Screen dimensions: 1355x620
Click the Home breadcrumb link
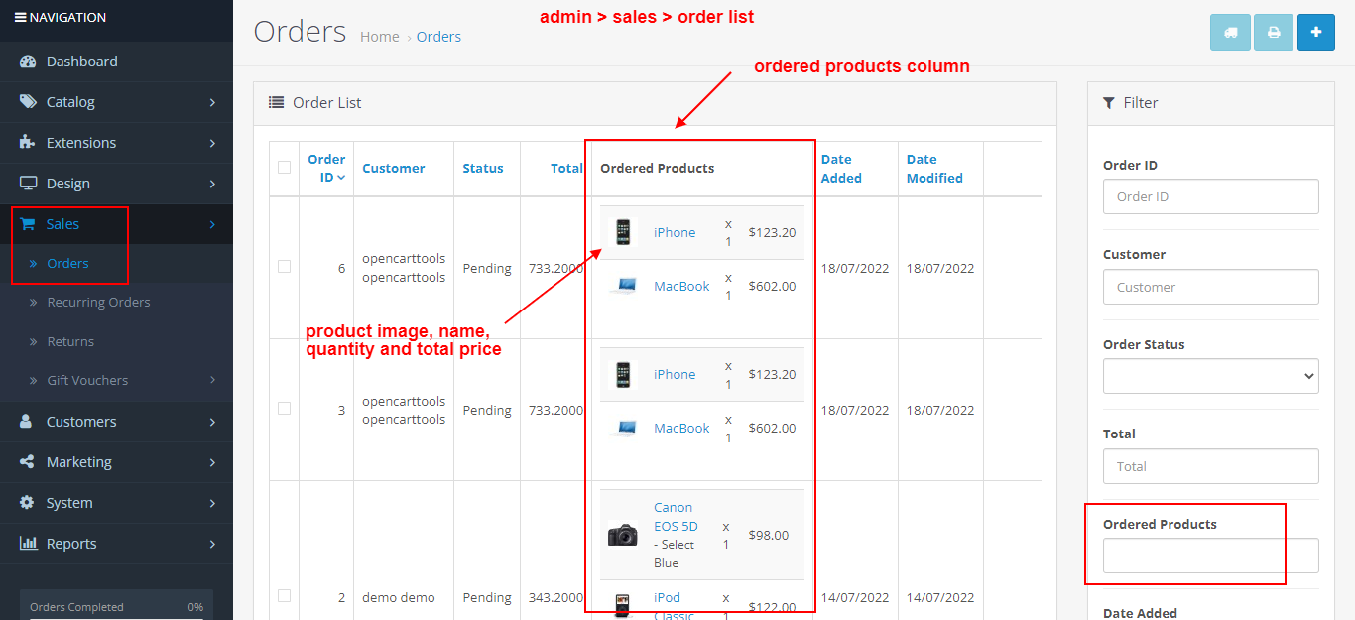point(380,36)
